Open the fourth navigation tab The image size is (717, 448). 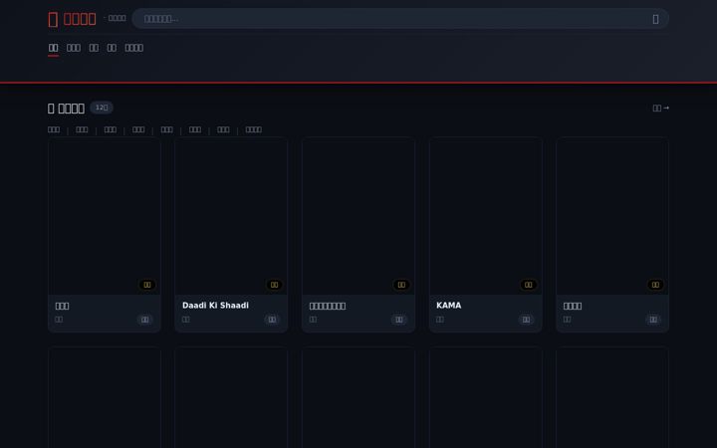tap(112, 48)
